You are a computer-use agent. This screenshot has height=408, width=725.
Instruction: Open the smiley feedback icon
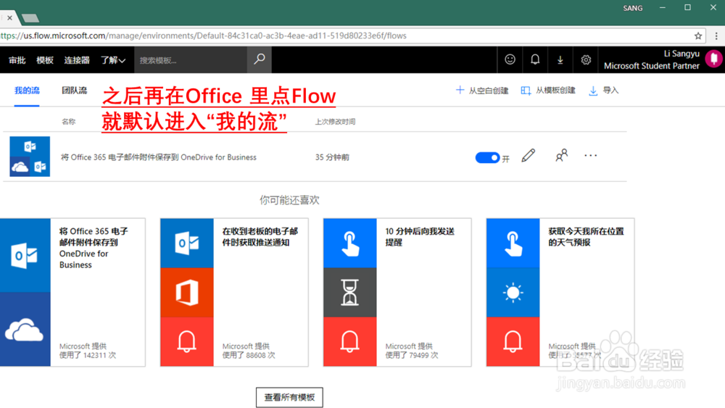(510, 59)
